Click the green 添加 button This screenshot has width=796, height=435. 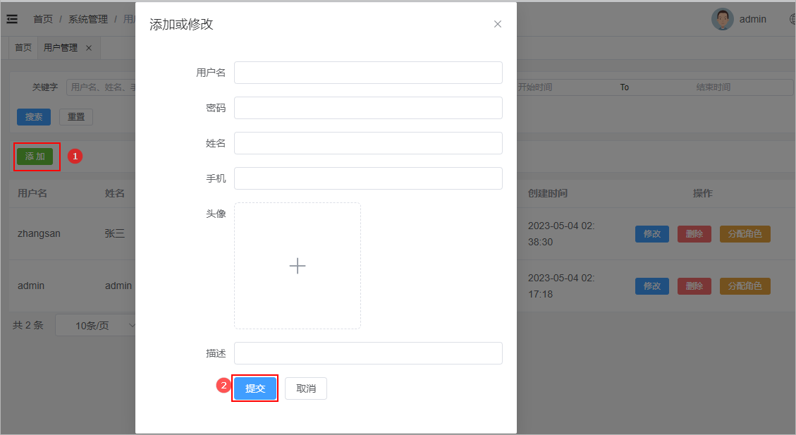pyautogui.click(x=35, y=157)
